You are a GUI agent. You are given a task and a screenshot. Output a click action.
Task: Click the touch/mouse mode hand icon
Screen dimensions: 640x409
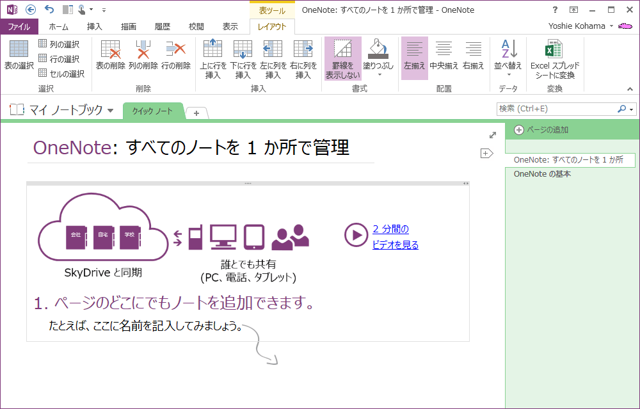82,10
